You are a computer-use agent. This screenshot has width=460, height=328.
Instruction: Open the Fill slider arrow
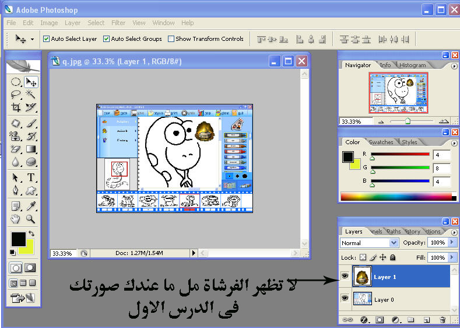(x=452, y=257)
